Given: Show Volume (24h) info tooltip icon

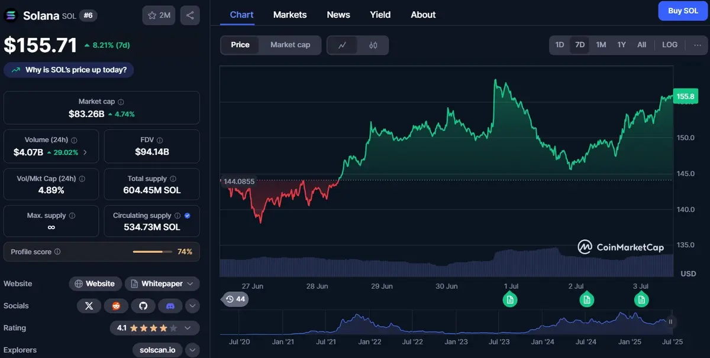Looking at the screenshot, I should (74, 141).
